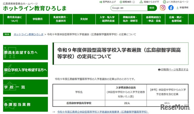
Task: Open 教職員採用・免許・研修等 menu
Action: (130, 19)
